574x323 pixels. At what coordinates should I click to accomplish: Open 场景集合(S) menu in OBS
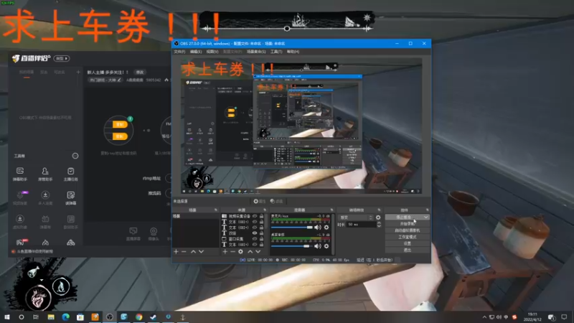coord(256,52)
